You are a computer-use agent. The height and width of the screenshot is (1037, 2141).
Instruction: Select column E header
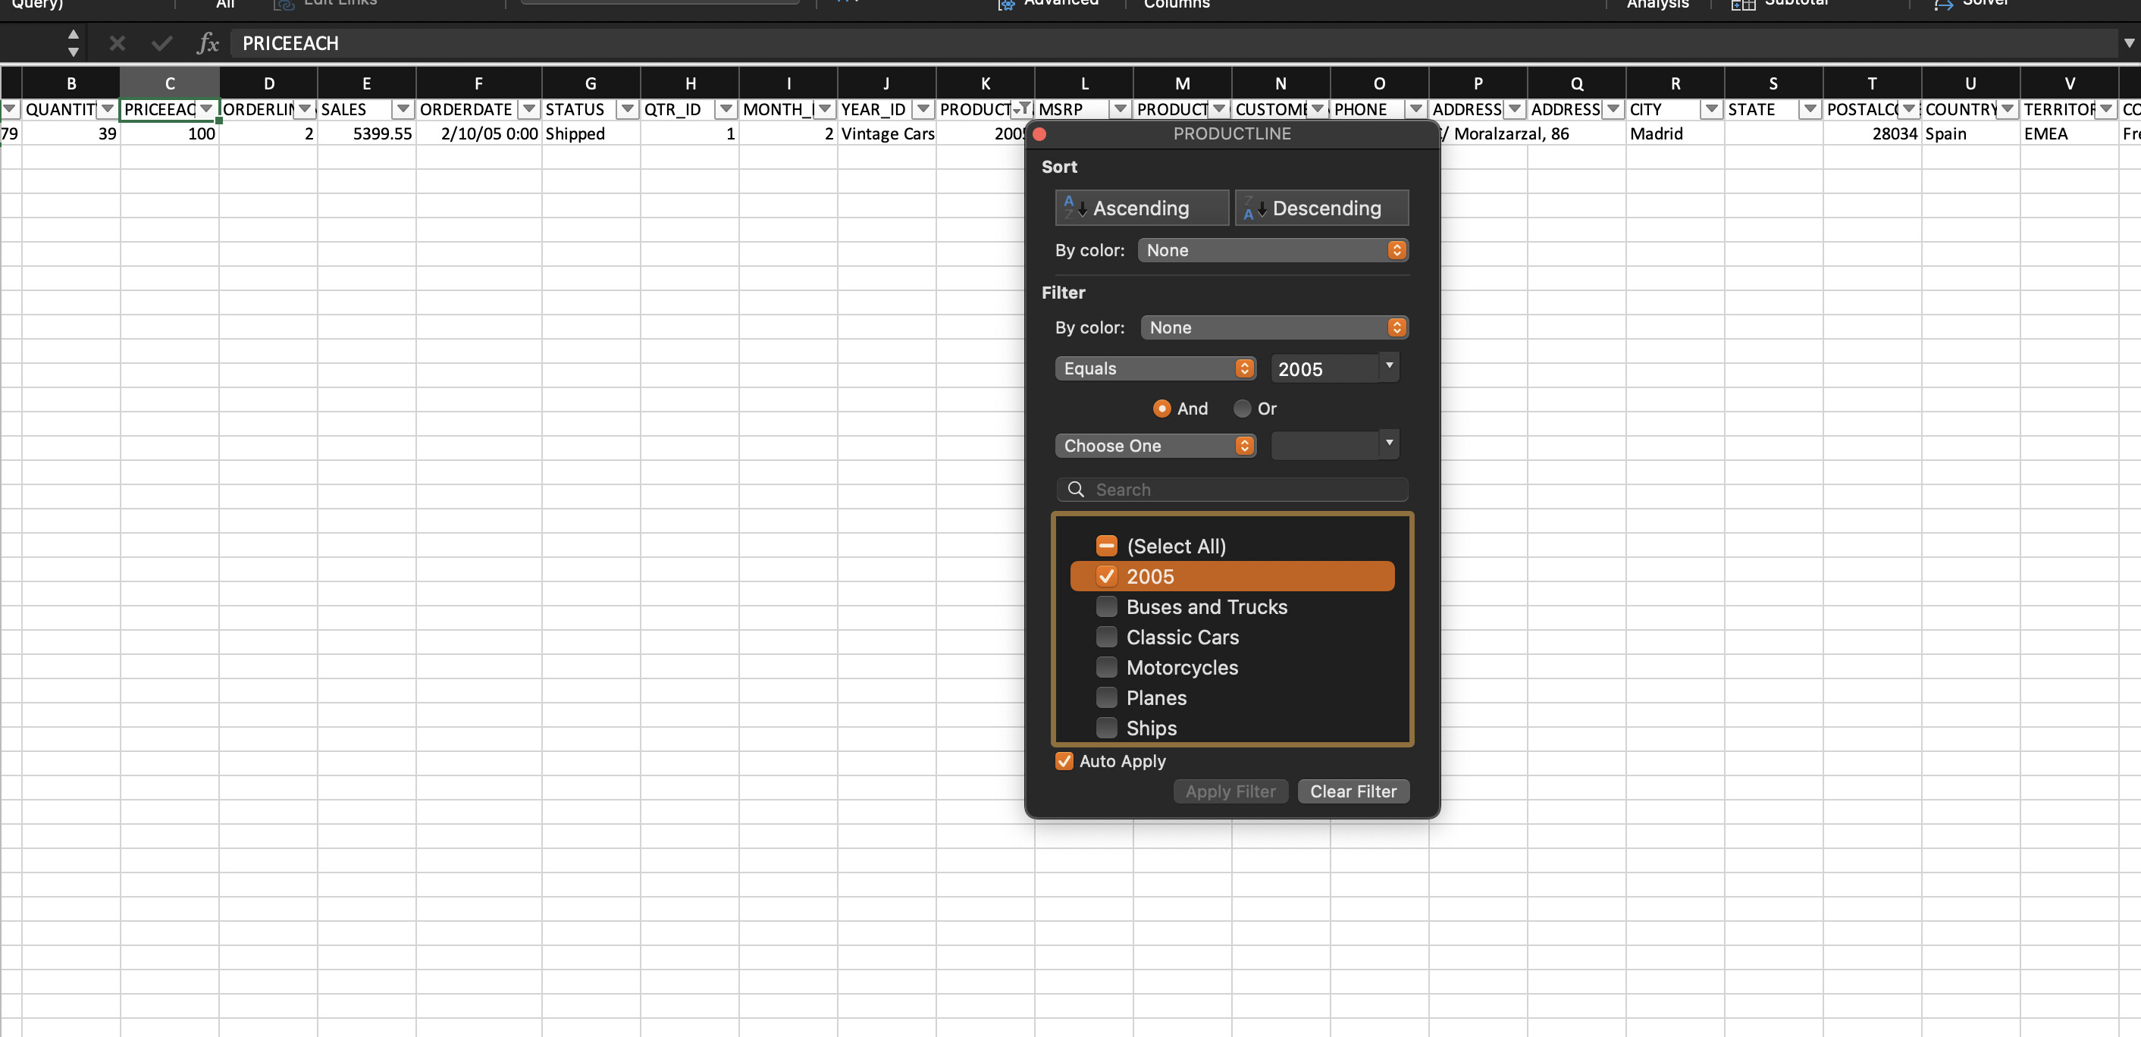pos(366,83)
